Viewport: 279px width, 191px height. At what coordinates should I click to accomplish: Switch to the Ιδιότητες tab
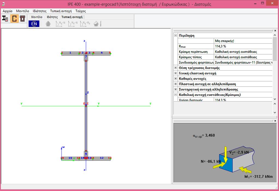[x=52, y=17]
